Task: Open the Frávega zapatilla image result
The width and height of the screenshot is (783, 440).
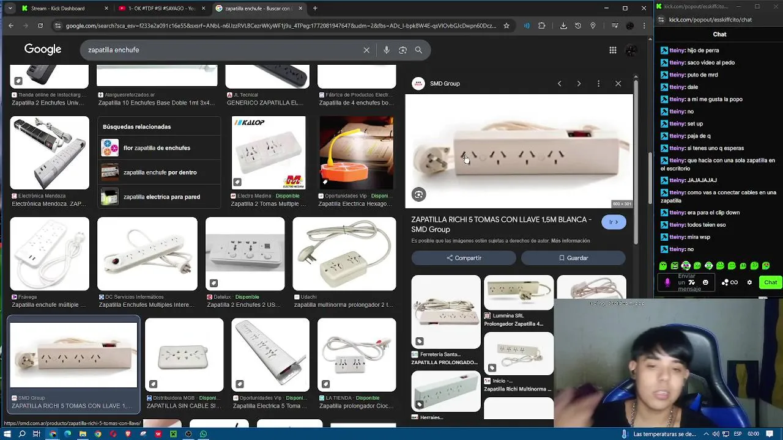Action: coord(50,254)
